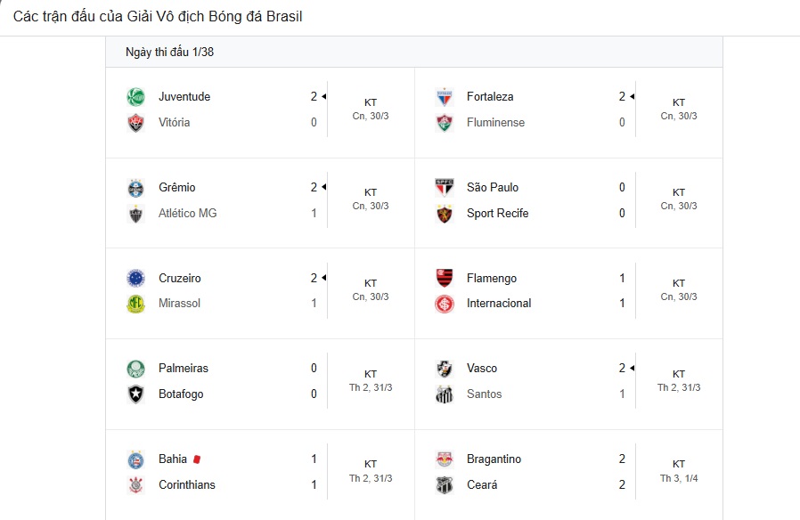
Task: Open the Vasco vs Santos match details
Action: point(569,381)
